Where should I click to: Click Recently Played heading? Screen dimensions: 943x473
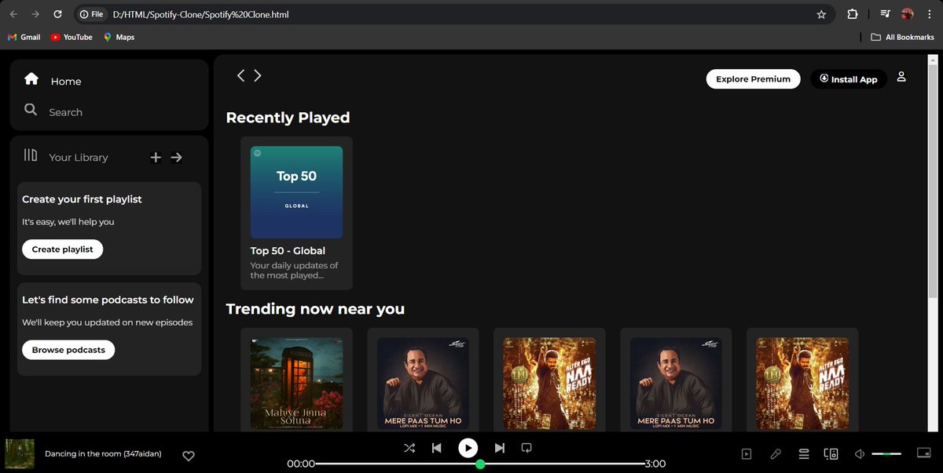tap(288, 118)
